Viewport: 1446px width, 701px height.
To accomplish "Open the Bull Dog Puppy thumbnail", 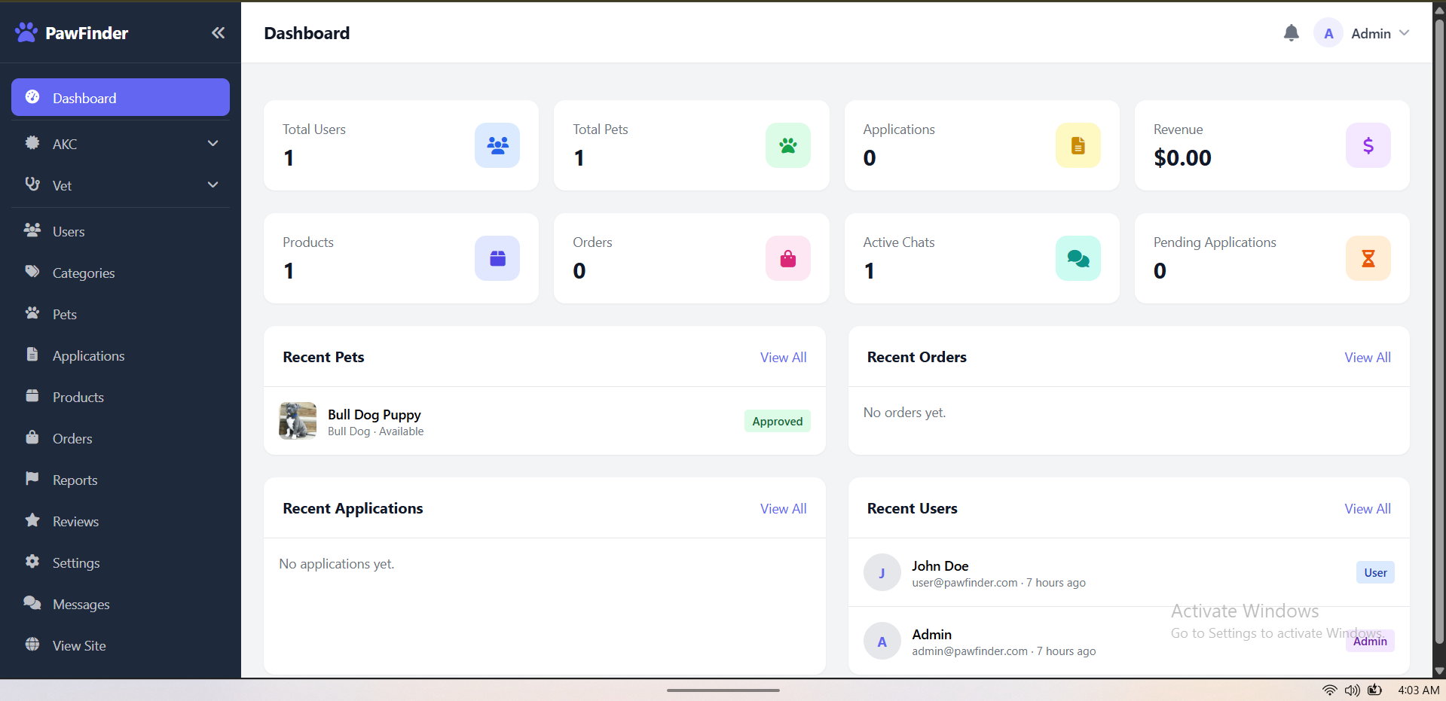I will coord(297,421).
